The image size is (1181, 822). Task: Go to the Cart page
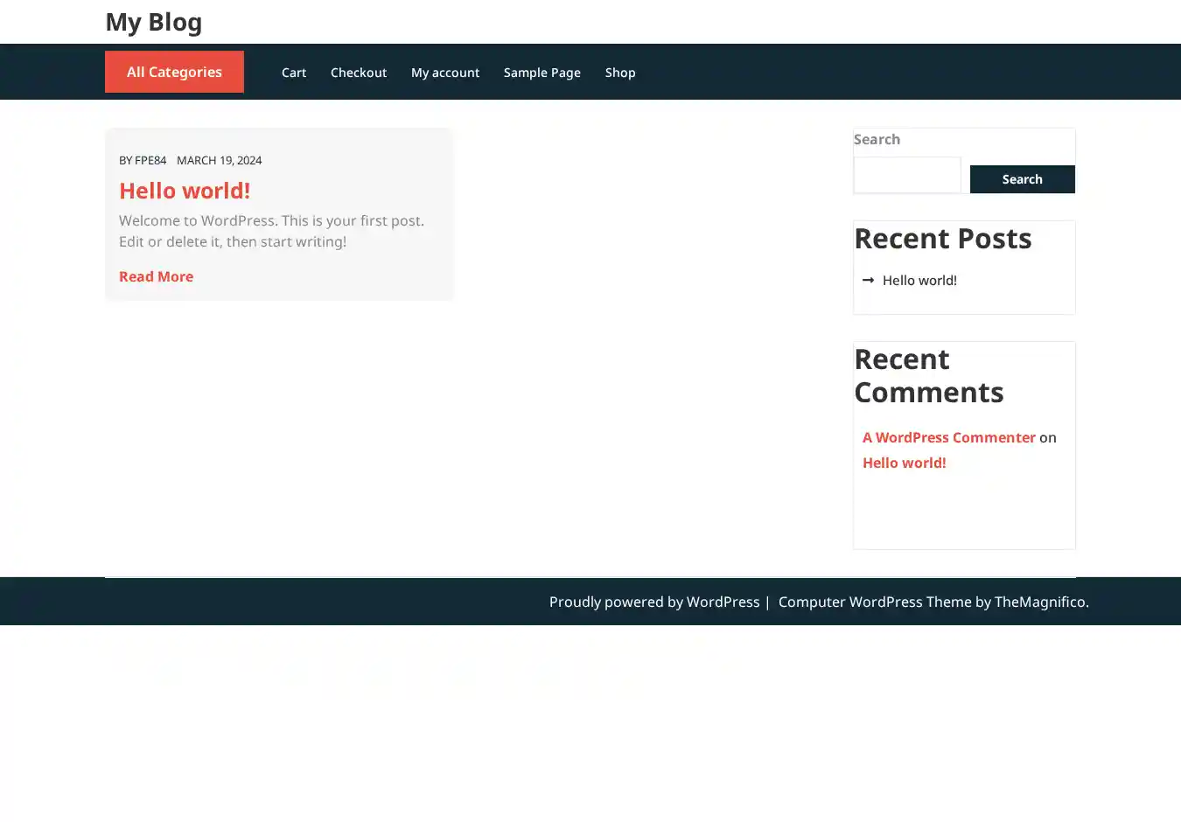point(293,73)
